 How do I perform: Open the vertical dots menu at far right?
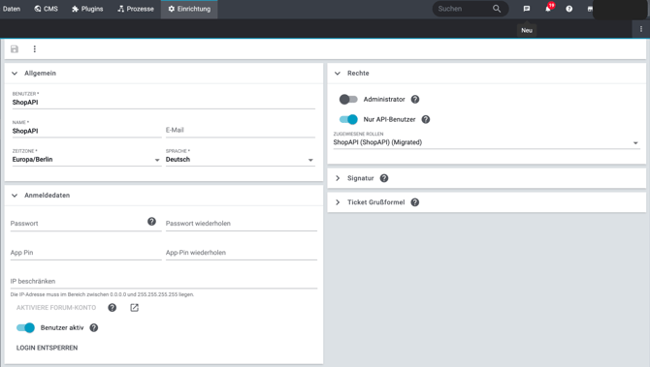click(x=641, y=29)
